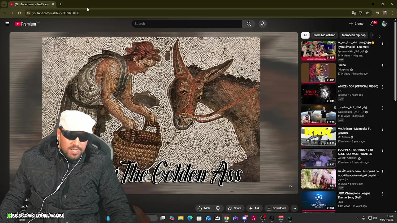Click the Share button
The height and width of the screenshot is (223, 397).
tap(234, 208)
